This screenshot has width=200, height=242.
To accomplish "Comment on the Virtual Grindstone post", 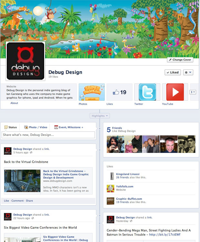I will coord(17,201).
